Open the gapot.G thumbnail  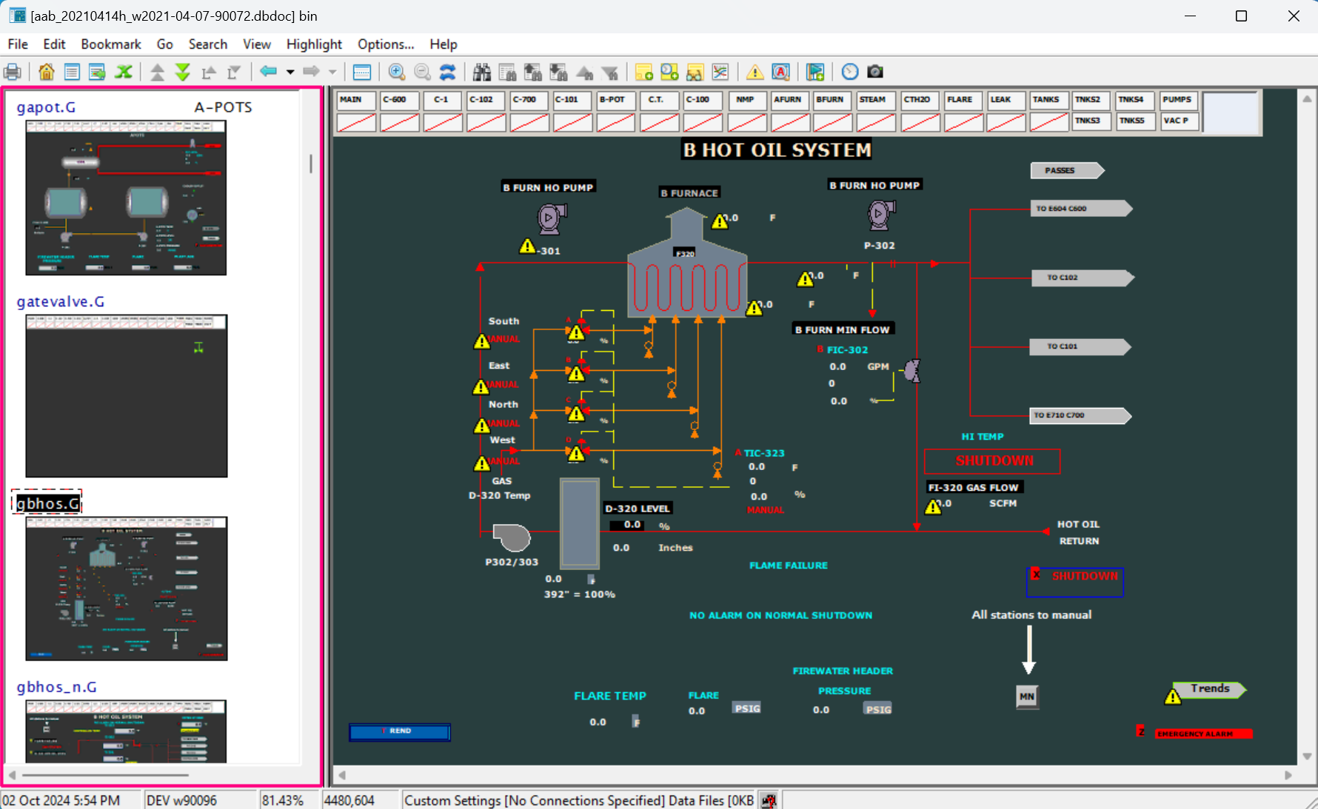click(126, 198)
